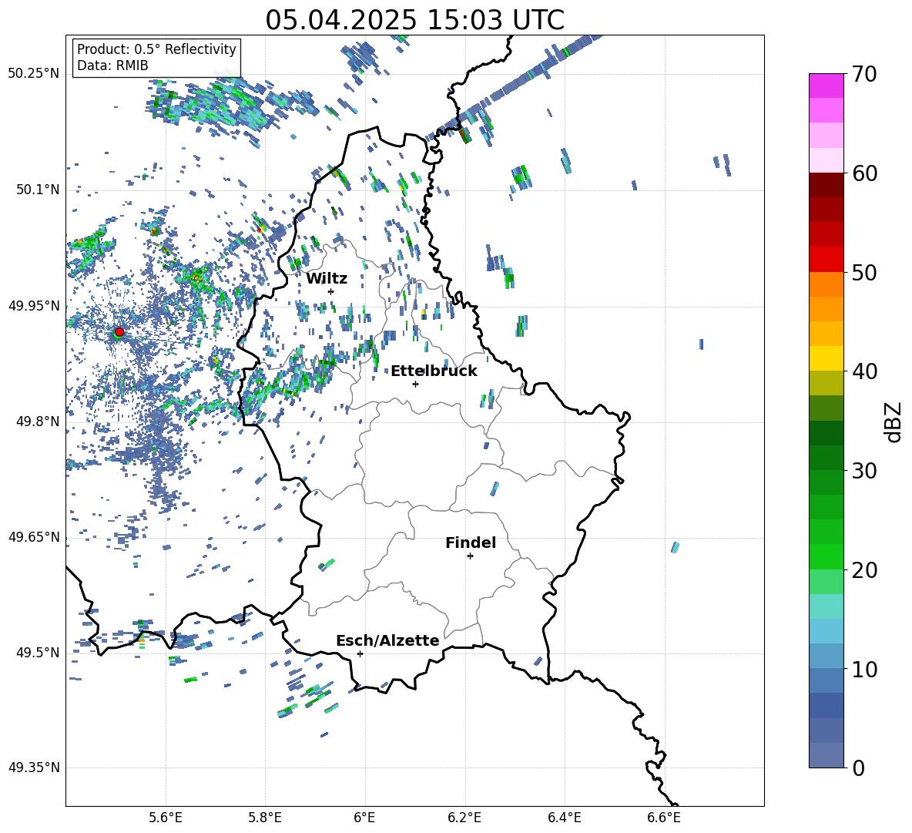912x833 pixels.
Task: Pick the bright red swatch just above 50 dBZ
Action: 826,260
